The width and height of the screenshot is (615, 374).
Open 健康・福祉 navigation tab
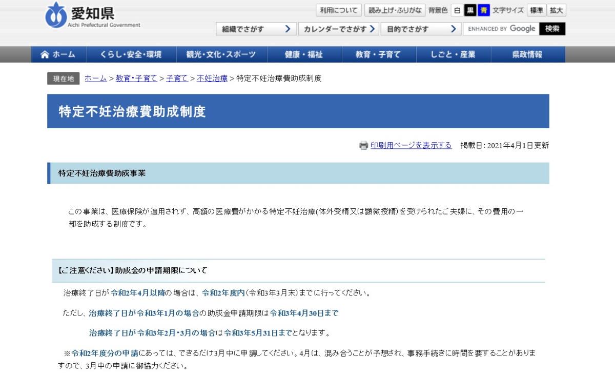click(x=304, y=54)
